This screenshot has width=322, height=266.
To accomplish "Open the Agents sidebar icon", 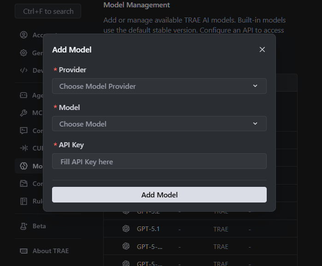I will pyautogui.click(x=23, y=95).
